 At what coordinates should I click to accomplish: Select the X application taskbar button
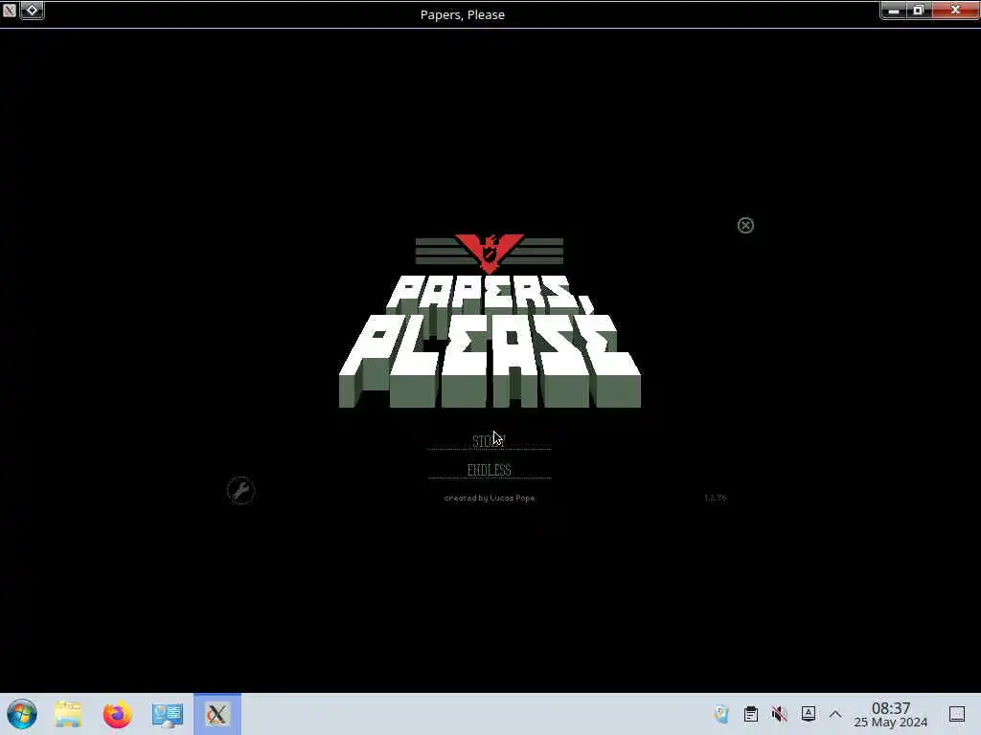(217, 714)
